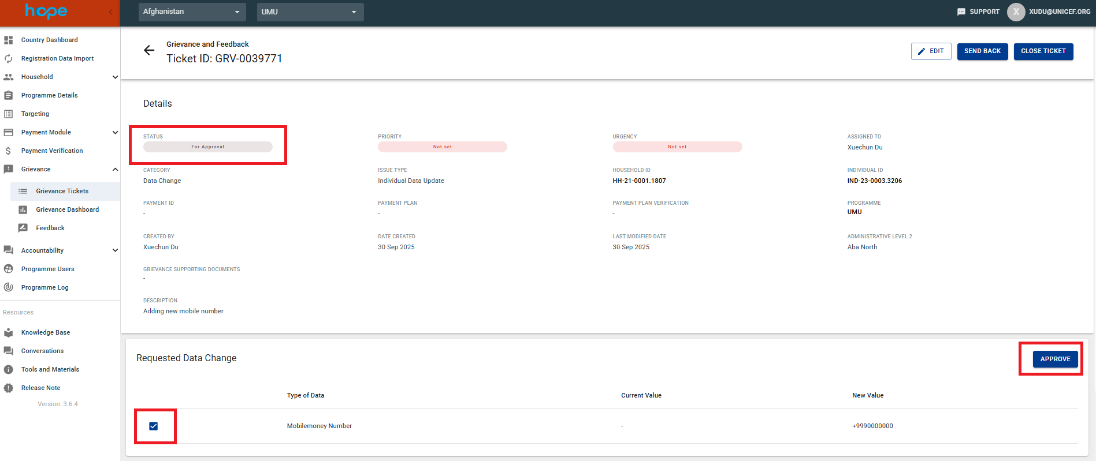This screenshot has width=1096, height=461.
Task: Click the back arrow beside Ticket ID
Action: point(149,51)
